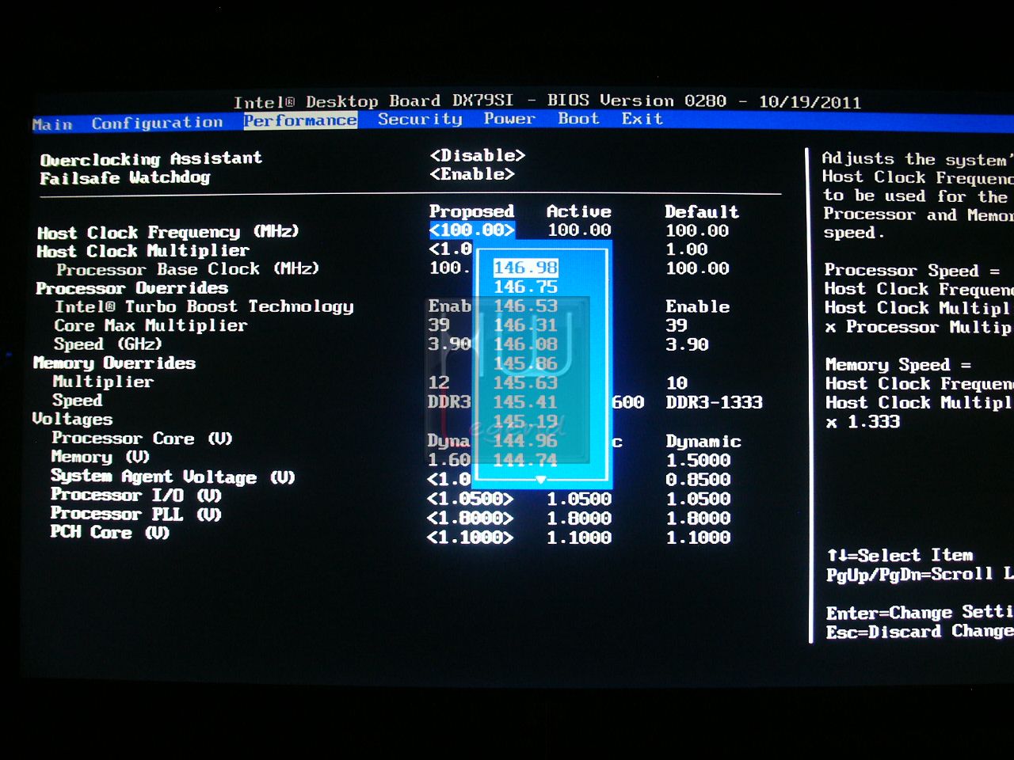Select the Exit tab
Viewport: 1014px width, 760px height.
(x=642, y=118)
